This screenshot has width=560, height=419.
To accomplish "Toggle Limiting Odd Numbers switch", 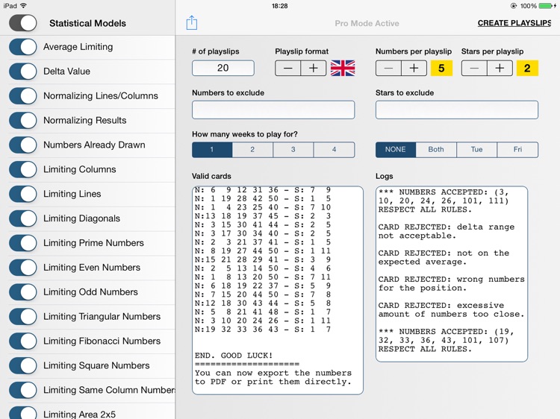I will 23,292.
